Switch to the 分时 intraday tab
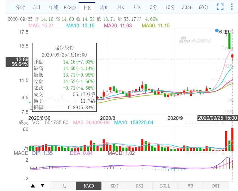Viewport: 238px width, 191px height. pyautogui.click(x=20, y=7)
